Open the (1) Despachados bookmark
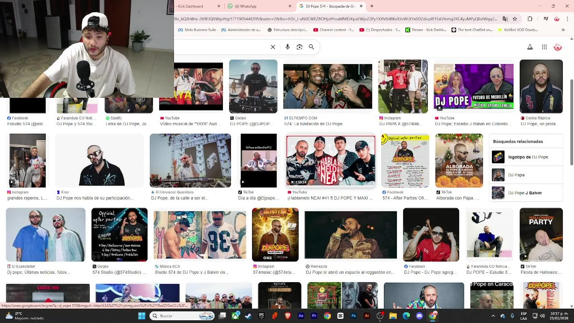Image resolution: width=574 pixels, height=323 pixels. [x=380, y=30]
